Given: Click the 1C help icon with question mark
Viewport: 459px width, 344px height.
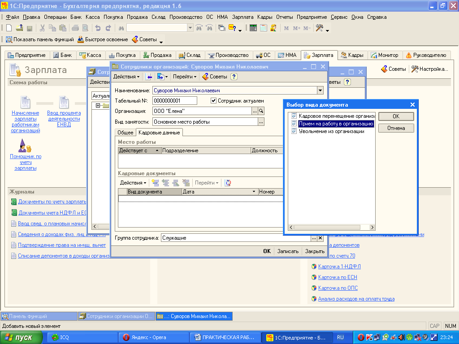Looking at the screenshot, I should point(233,28).
